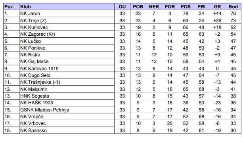
Task: Select NK Karlovac 1919 entry
Action: coord(67,69)
